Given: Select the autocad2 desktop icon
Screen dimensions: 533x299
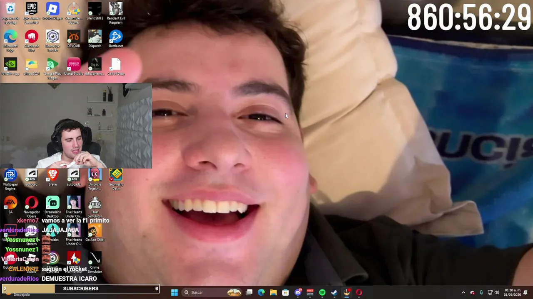Looking at the screenshot, I should tap(74, 178).
